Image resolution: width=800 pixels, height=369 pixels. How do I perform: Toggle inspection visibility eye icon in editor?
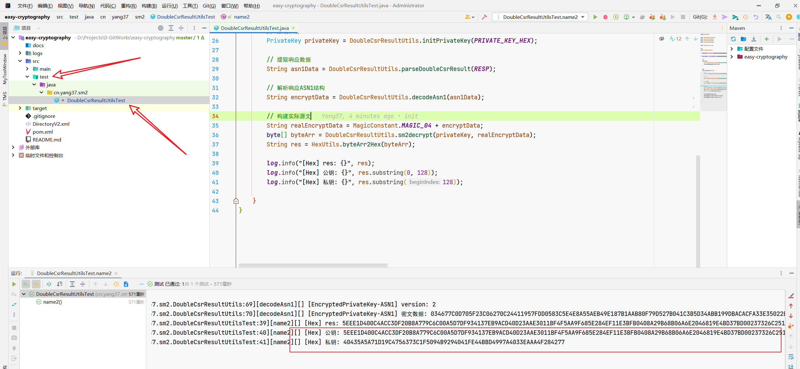(x=661, y=39)
